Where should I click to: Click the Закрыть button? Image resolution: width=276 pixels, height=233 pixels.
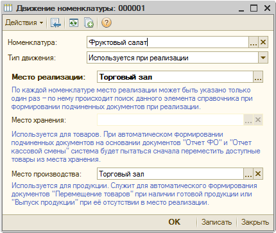pyautogui.click(x=255, y=222)
